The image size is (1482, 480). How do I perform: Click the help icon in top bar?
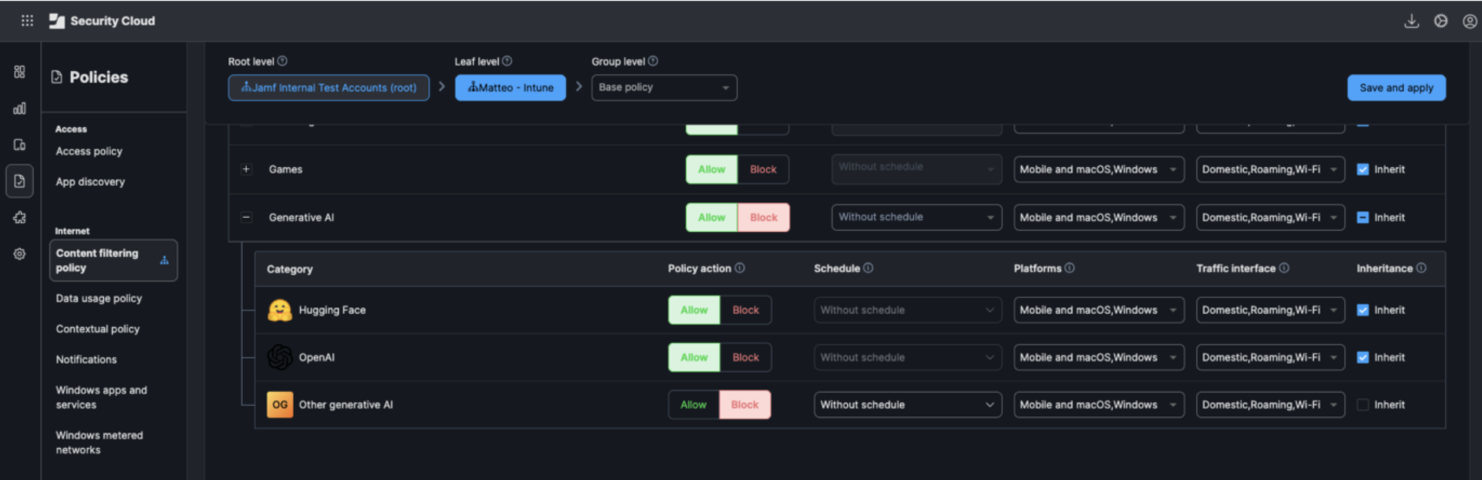(1440, 21)
